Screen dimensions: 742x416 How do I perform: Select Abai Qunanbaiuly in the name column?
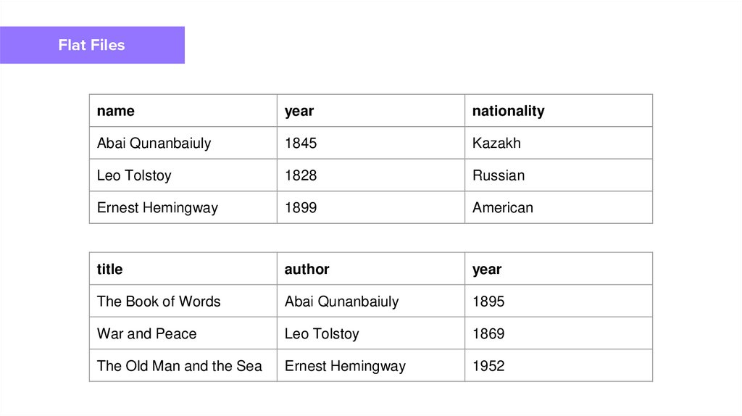154,143
